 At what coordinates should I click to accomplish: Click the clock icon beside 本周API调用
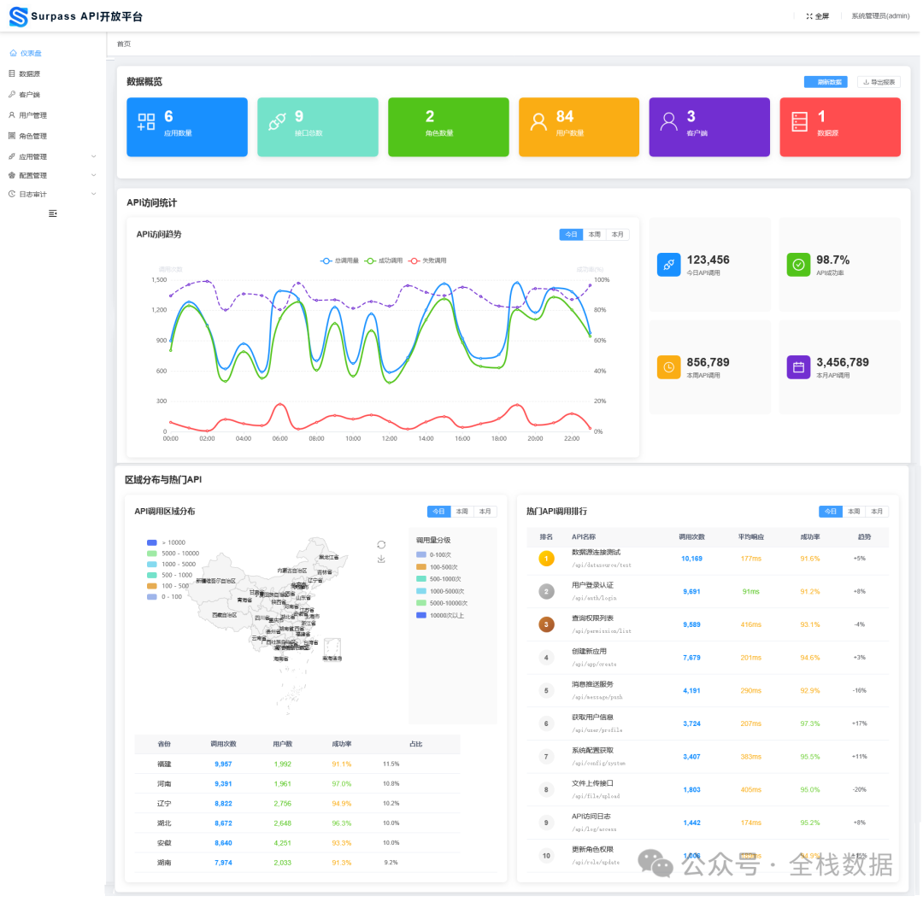click(668, 367)
